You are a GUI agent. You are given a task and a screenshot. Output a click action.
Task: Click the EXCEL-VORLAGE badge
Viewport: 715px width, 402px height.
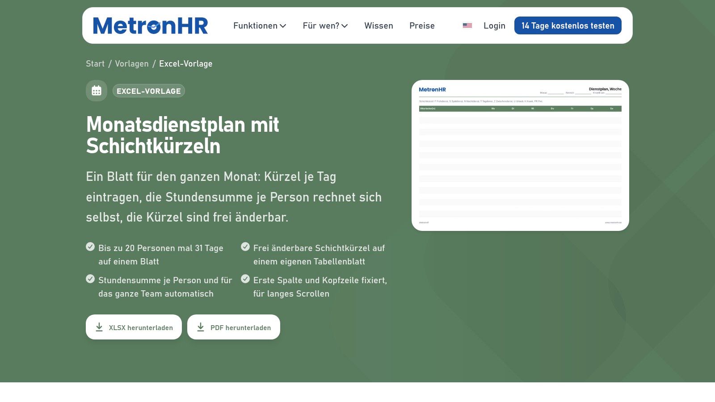tap(149, 91)
